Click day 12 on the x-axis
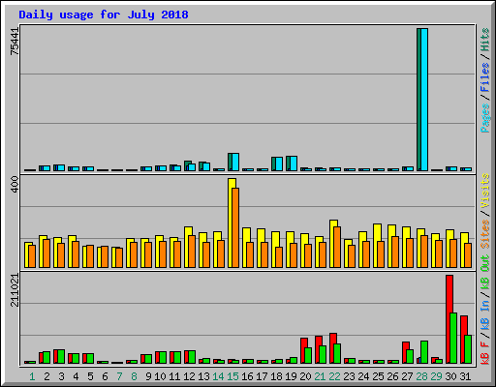Screen dimensions: 496x387 (189, 376)
